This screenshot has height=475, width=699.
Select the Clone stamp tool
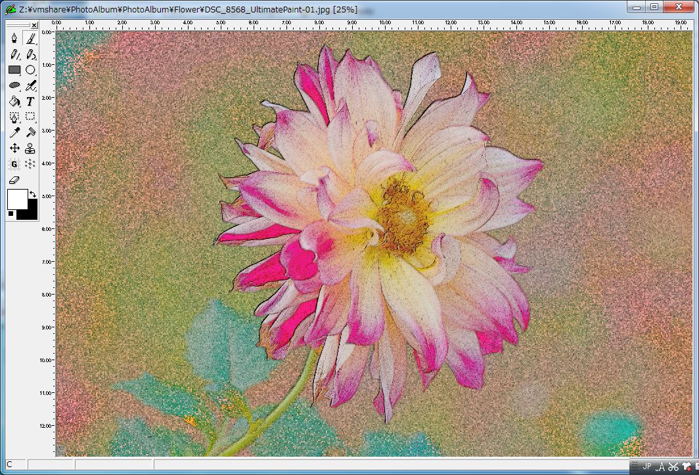pyautogui.click(x=30, y=148)
